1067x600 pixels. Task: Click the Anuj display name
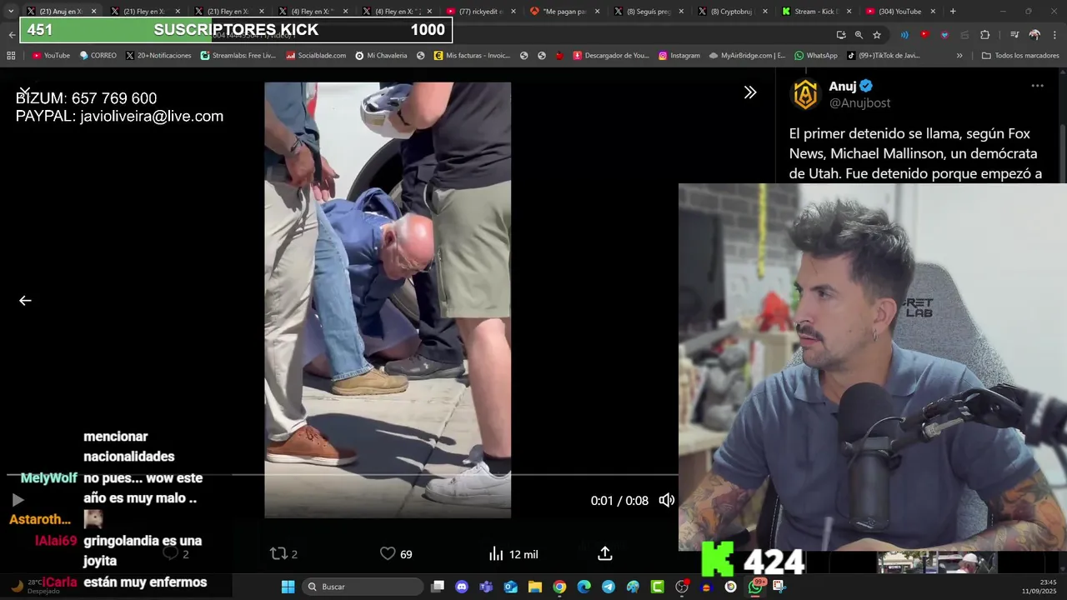coord(843,86)
